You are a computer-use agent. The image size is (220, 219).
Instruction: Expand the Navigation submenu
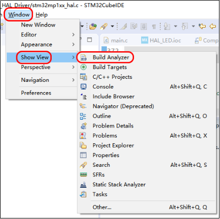(42, 80)
